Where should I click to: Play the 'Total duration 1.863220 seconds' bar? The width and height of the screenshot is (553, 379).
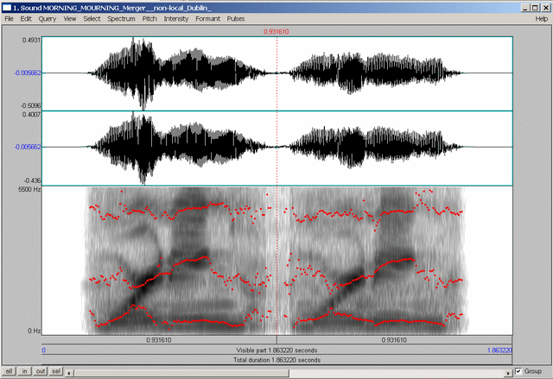coord(276,360)
